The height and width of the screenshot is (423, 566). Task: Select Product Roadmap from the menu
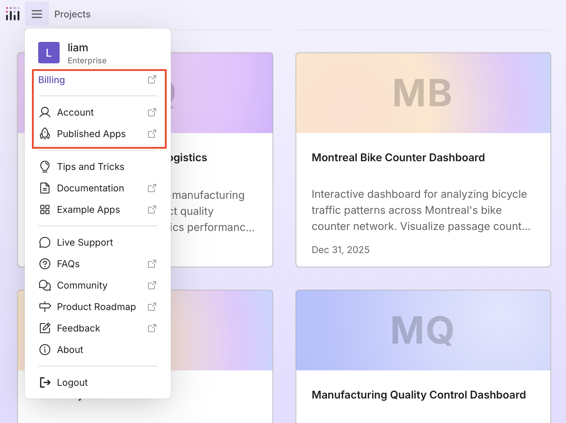tap(96, 306)
